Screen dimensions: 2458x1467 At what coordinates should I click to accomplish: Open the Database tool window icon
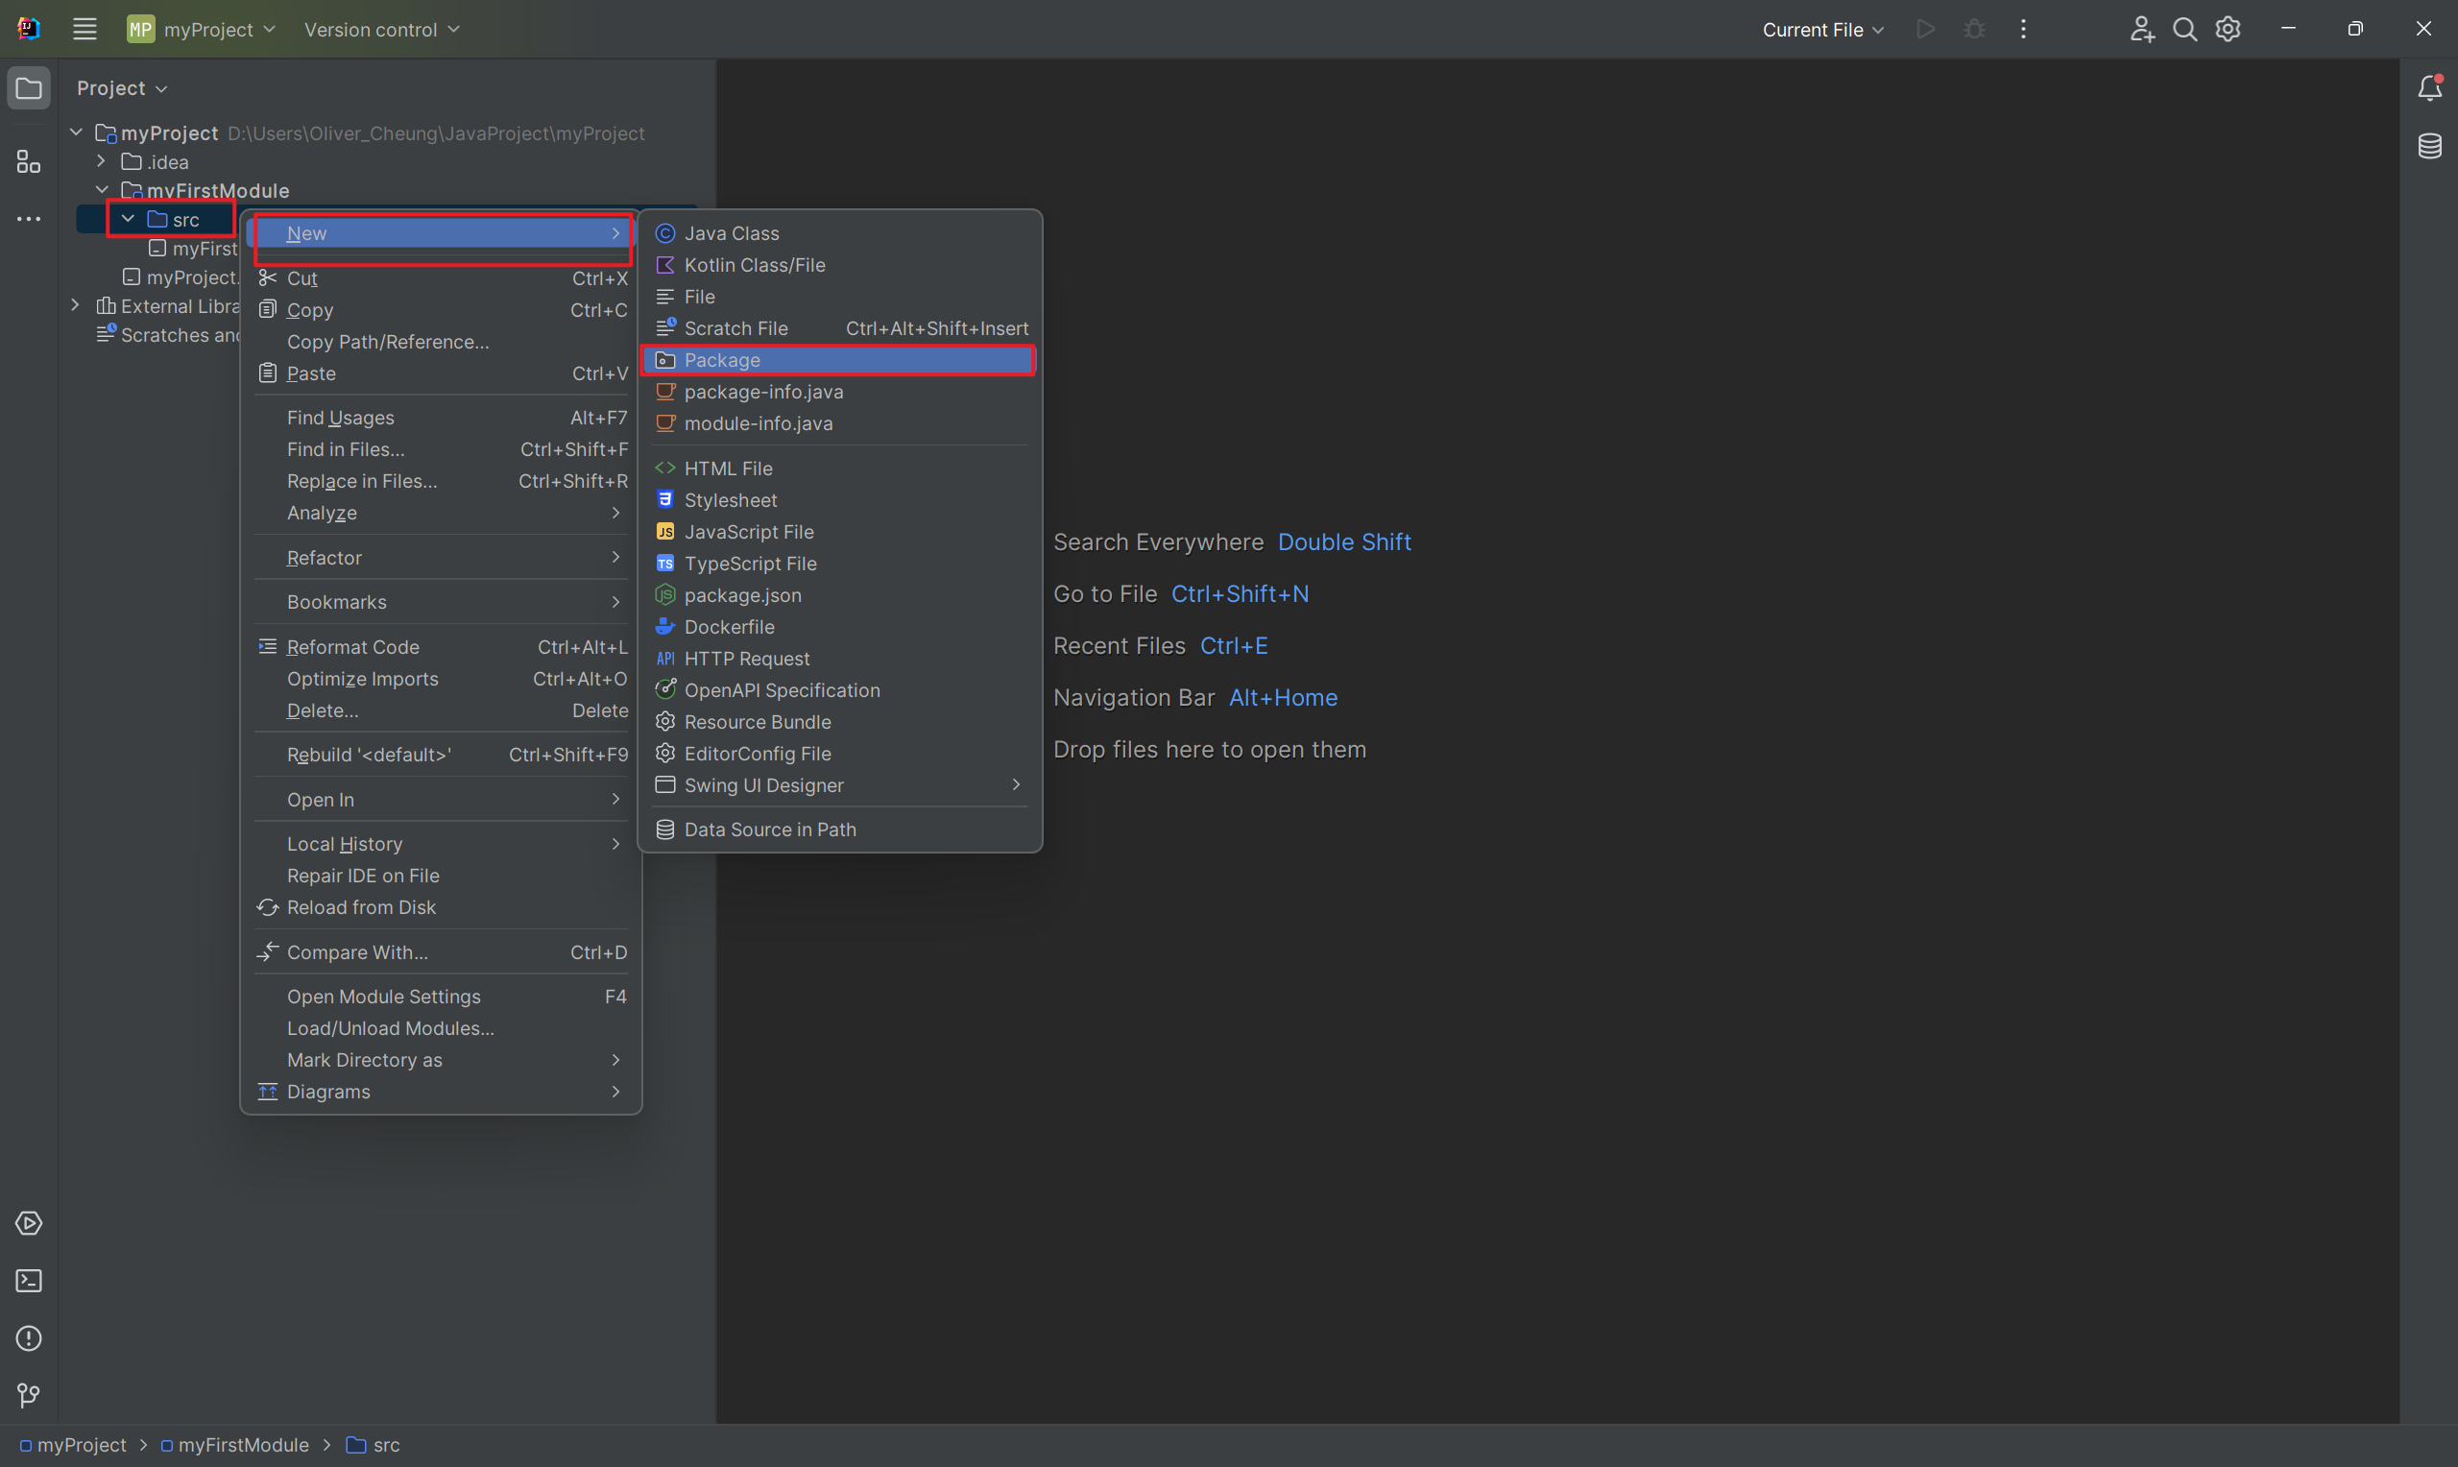(2429, 146)
